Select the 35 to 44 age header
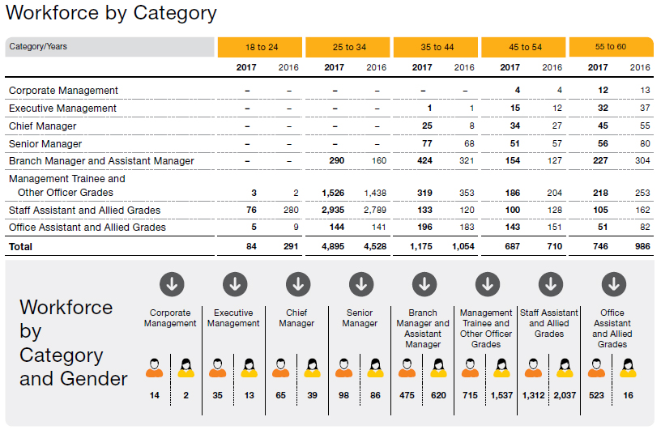The width and height of the screenshot is (661, 434). coord(437,47)
